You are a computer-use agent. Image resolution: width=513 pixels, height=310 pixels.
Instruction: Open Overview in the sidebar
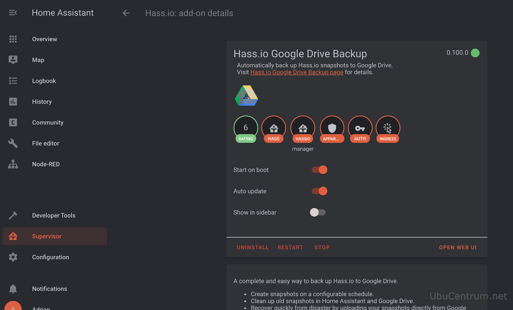point(55,39)
